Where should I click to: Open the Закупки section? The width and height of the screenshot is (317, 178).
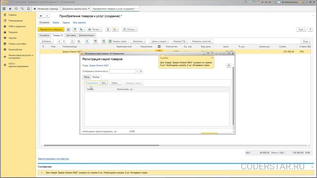point(12,38)
